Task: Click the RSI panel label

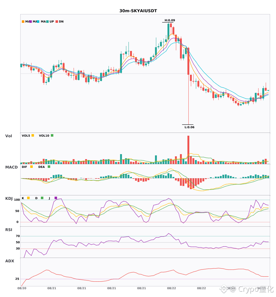Action: [x=9, y=229]
